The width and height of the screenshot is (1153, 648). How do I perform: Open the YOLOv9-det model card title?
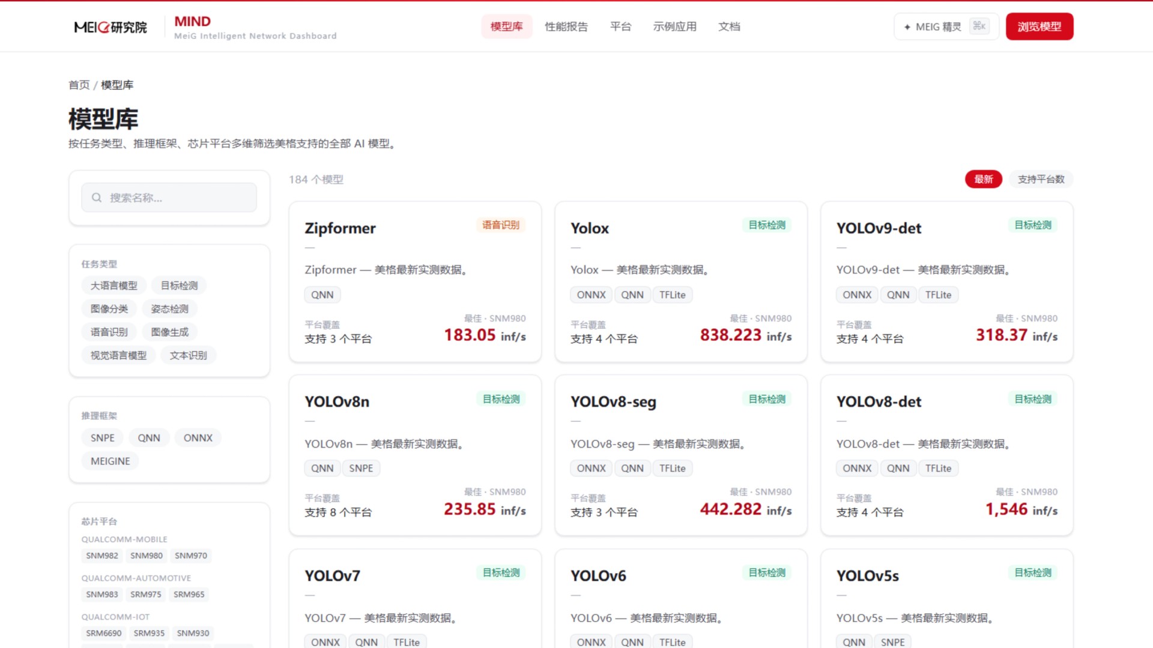tap(879, 228)
